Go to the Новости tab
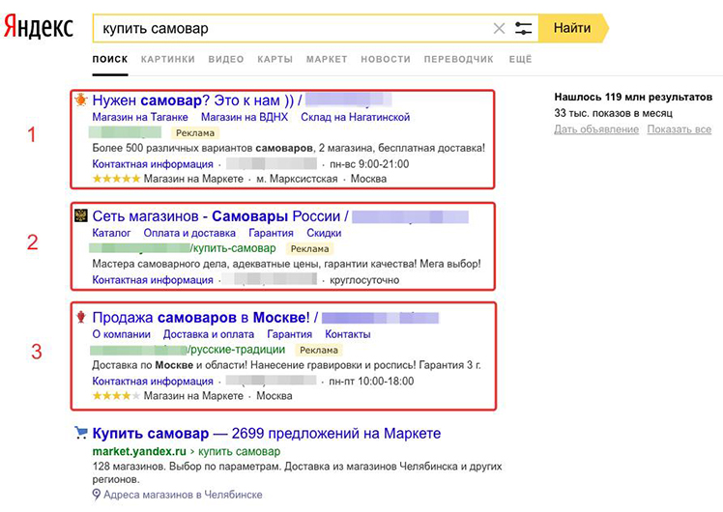 [386, 60]
